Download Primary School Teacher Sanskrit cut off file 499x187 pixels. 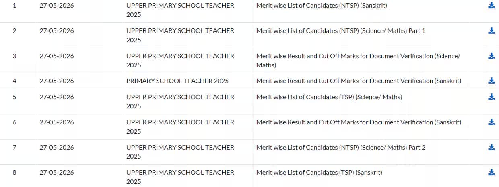[491, 81]
